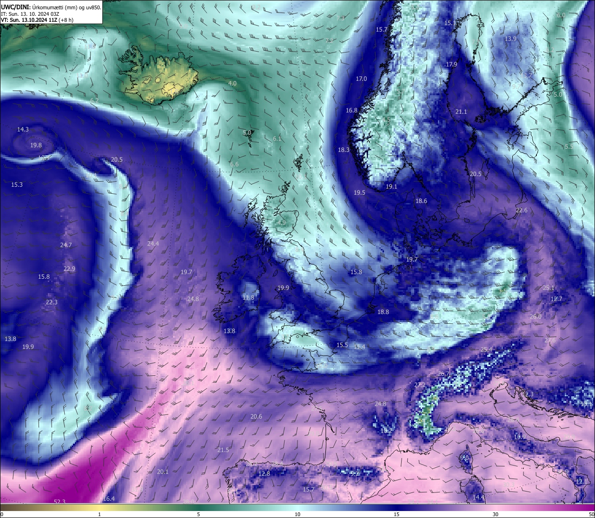Click the 21.5 value label
This screenshot has width=595, height=518.
(x=223, y=450)
